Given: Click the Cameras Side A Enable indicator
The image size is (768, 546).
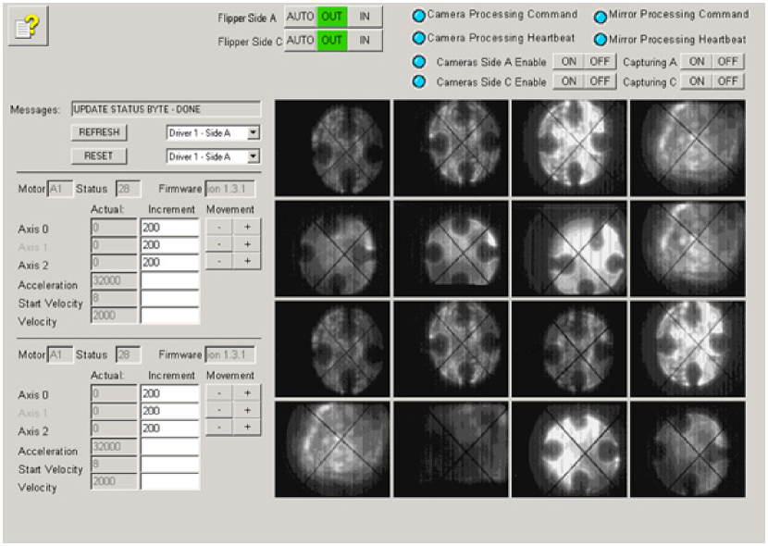Looking at the screenshot, I should pyautogui.click(x=418, y=62).
